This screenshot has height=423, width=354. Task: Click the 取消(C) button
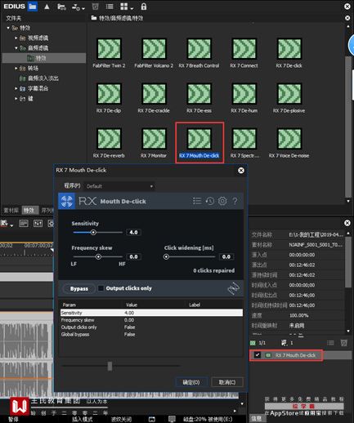[x=227, y=382]
